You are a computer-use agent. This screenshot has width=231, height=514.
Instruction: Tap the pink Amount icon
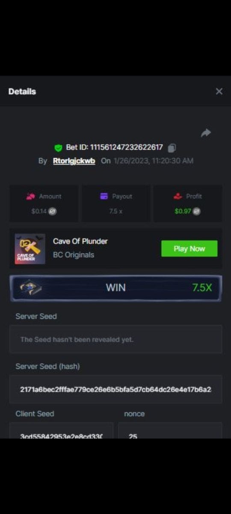(x=30, y=196)
